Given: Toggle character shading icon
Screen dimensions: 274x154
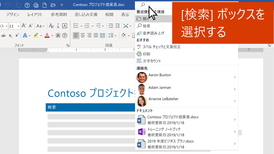Looking at the screenshot, I should (58, 36).
